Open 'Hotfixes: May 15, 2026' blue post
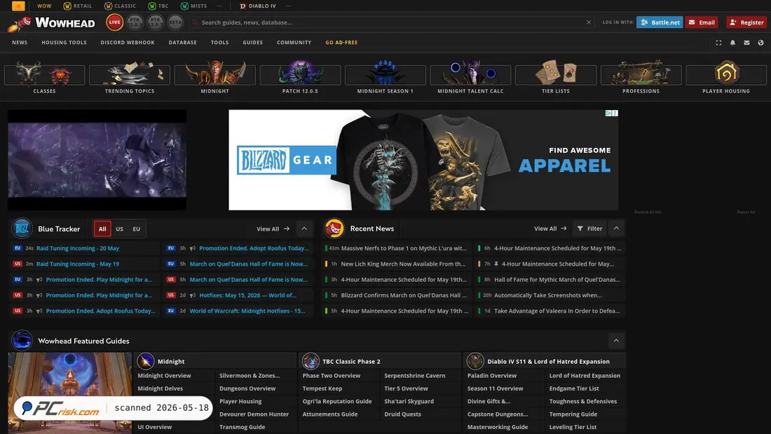The image size is (771, 434). (247, 295)
